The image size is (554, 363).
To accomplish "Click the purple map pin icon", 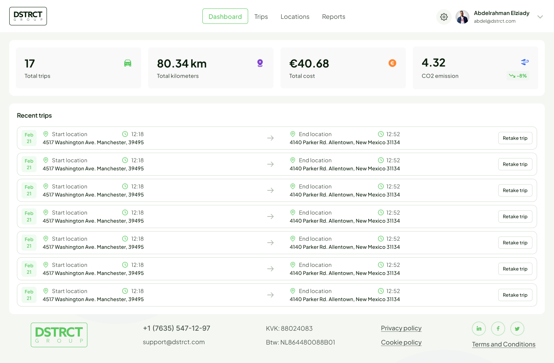I will coord(260,63).
